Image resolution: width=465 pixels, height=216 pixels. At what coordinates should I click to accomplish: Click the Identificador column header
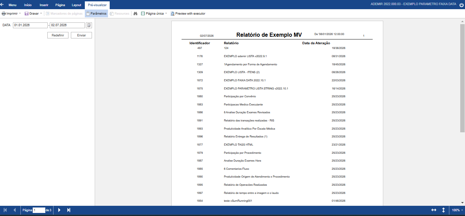pos(200,43)
